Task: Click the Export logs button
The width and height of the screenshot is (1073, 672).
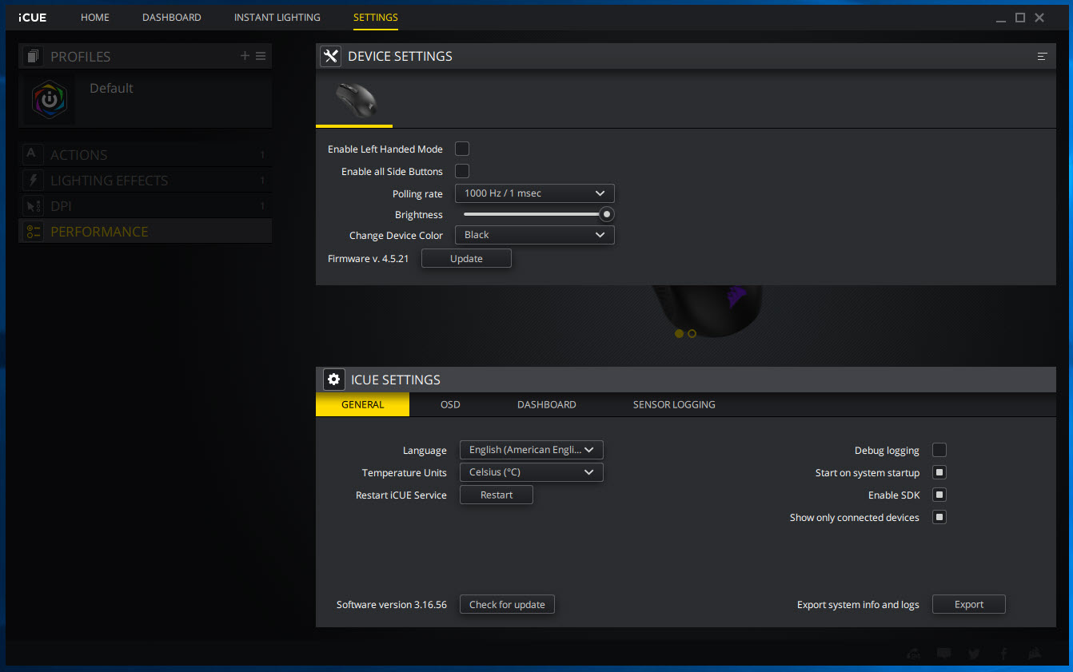Action: pos(968,604)
